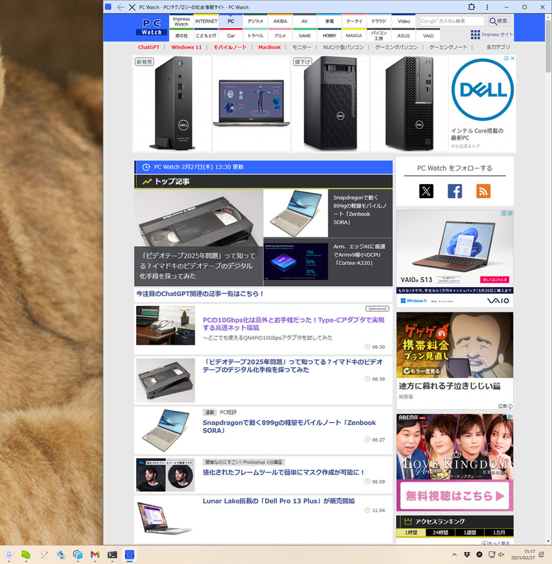Click the 新発売 Dell mini PC ad image
The image size is (552, 564).
click(x=172, y=104)
